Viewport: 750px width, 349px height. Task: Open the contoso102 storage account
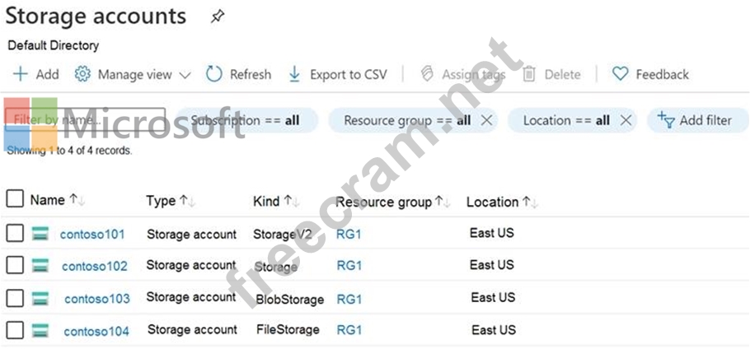(95, 266)
